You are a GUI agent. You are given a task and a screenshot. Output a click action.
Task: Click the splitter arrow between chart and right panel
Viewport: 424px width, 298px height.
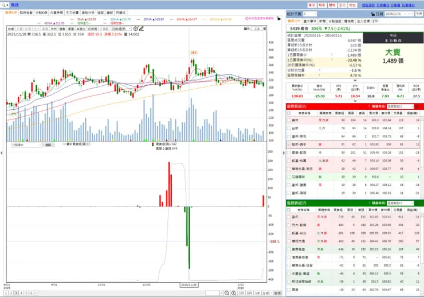[284, 153]
